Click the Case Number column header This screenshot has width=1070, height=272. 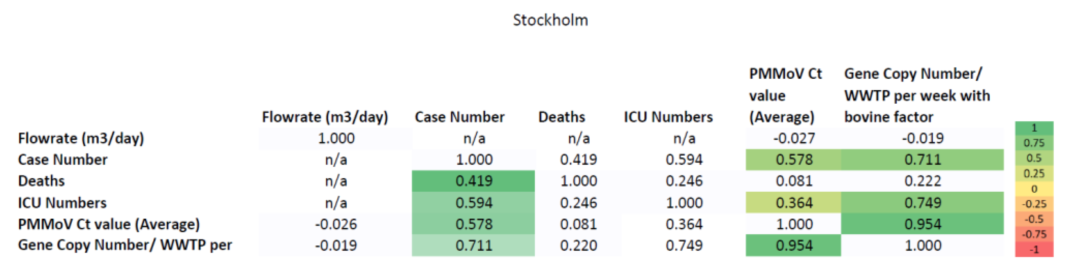point(459,117)
